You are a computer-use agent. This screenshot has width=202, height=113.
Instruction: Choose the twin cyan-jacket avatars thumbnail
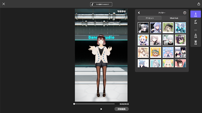(x=180, y=28)
